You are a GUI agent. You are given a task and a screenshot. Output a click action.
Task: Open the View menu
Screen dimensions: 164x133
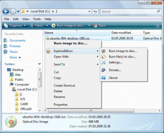(26, 19)
